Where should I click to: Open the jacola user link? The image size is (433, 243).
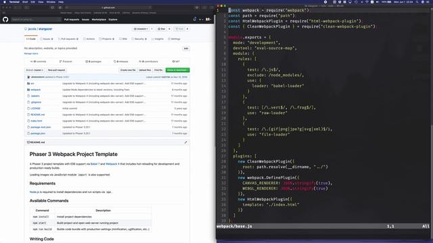click(x=32, y=29)
